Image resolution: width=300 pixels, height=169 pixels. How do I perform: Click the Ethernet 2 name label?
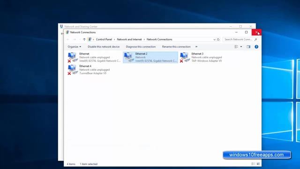pyautogui.click(x=141, y=54)
